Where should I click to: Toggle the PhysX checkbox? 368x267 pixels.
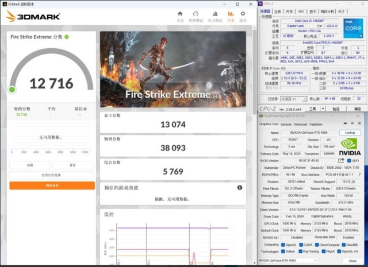[x=323, y=251]
